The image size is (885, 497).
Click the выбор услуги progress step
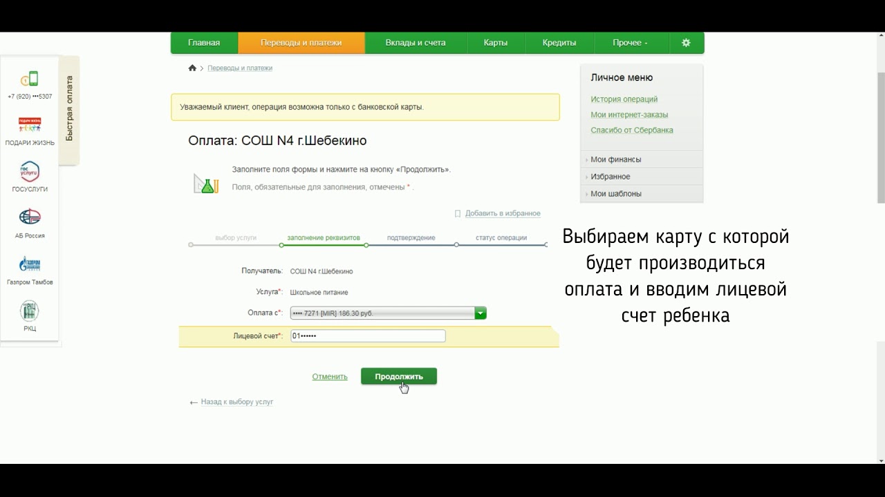236,237
